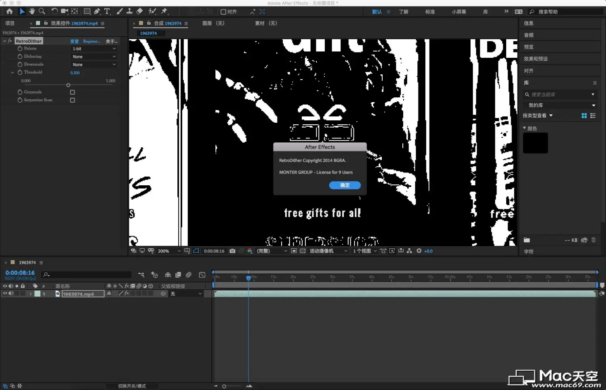Select the Hand tool
Image resolution: width=606 pixels, height=390 pixels.
tap(32, 11)
